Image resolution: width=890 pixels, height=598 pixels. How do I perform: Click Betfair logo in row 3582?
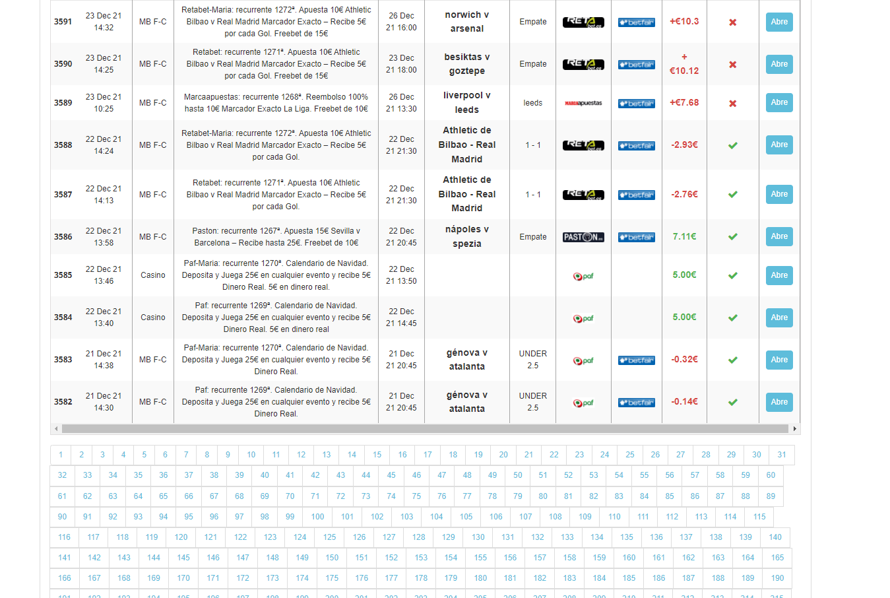(636, 403)
